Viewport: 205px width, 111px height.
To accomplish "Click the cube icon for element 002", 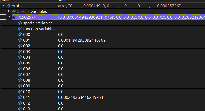I will 20,46.
